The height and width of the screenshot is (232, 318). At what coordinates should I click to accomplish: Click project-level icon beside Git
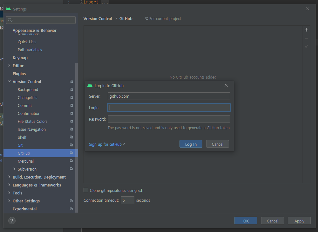[x=71, y=145]
